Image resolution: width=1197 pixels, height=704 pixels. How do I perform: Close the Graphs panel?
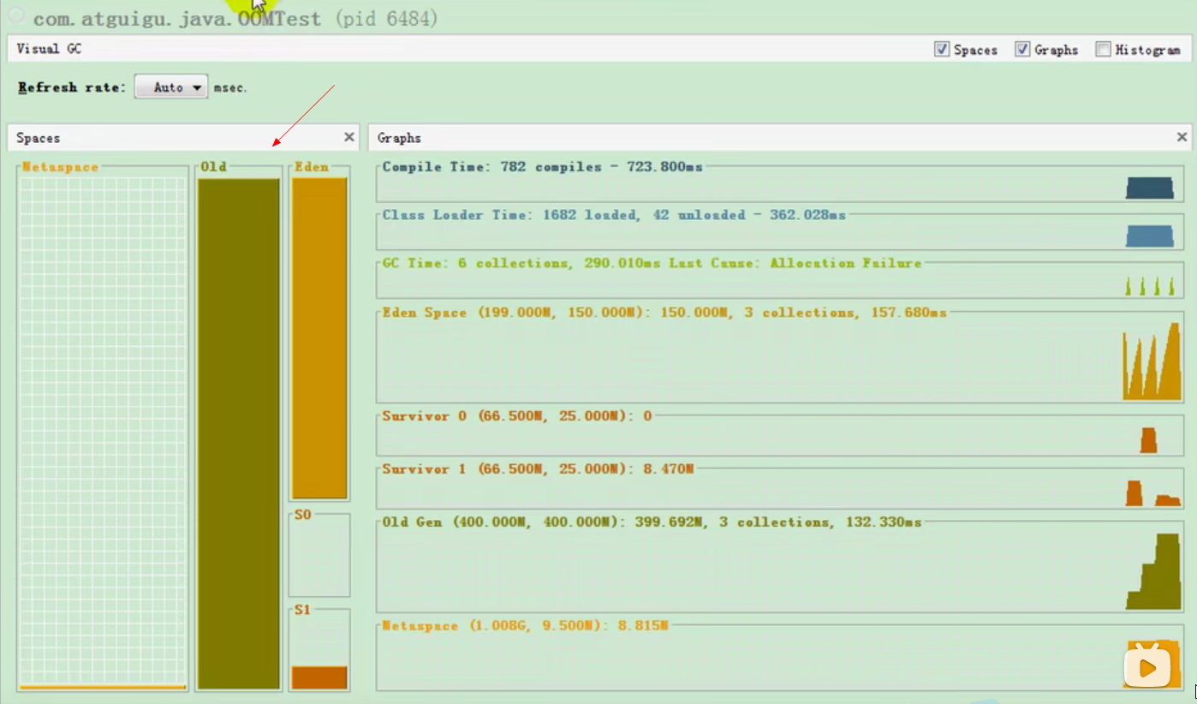[1182, 137]
